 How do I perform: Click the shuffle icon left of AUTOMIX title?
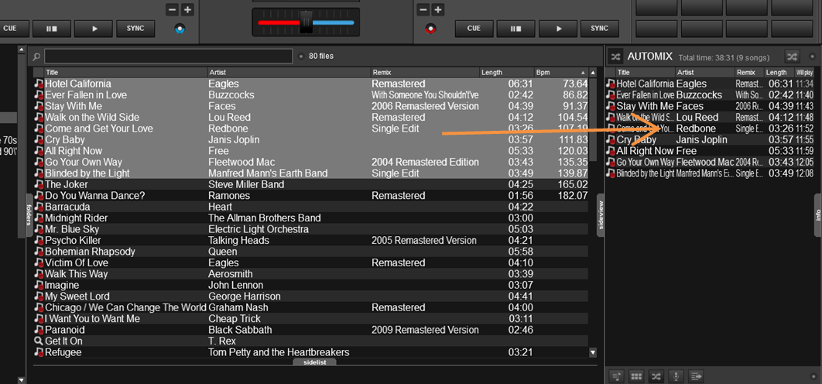pyautogui.click(x=615, y=57)
